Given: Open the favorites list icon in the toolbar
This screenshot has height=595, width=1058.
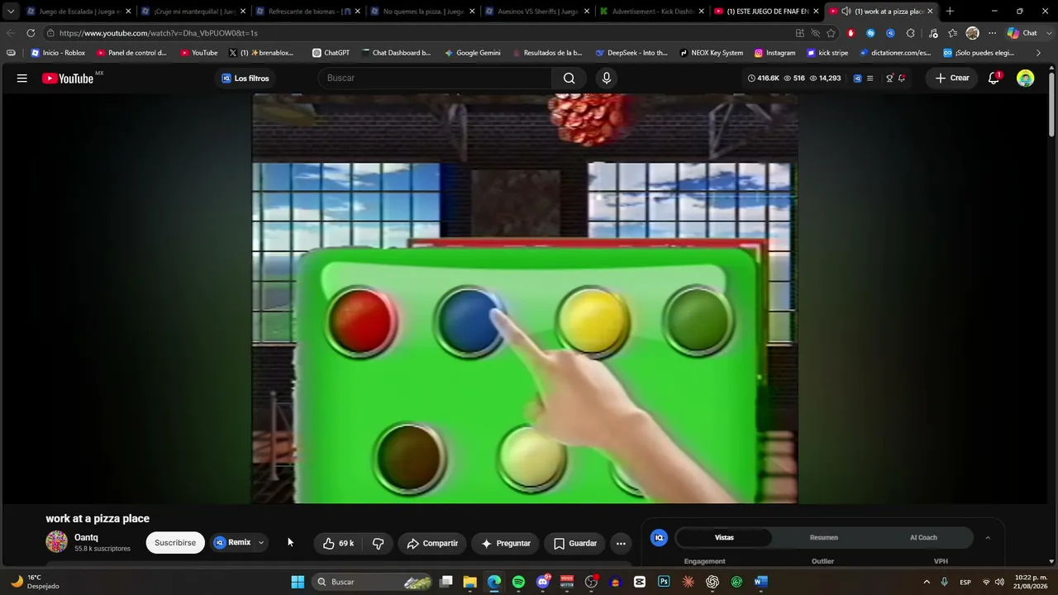Looking at the screenshot, I should (x=952, y=33).
